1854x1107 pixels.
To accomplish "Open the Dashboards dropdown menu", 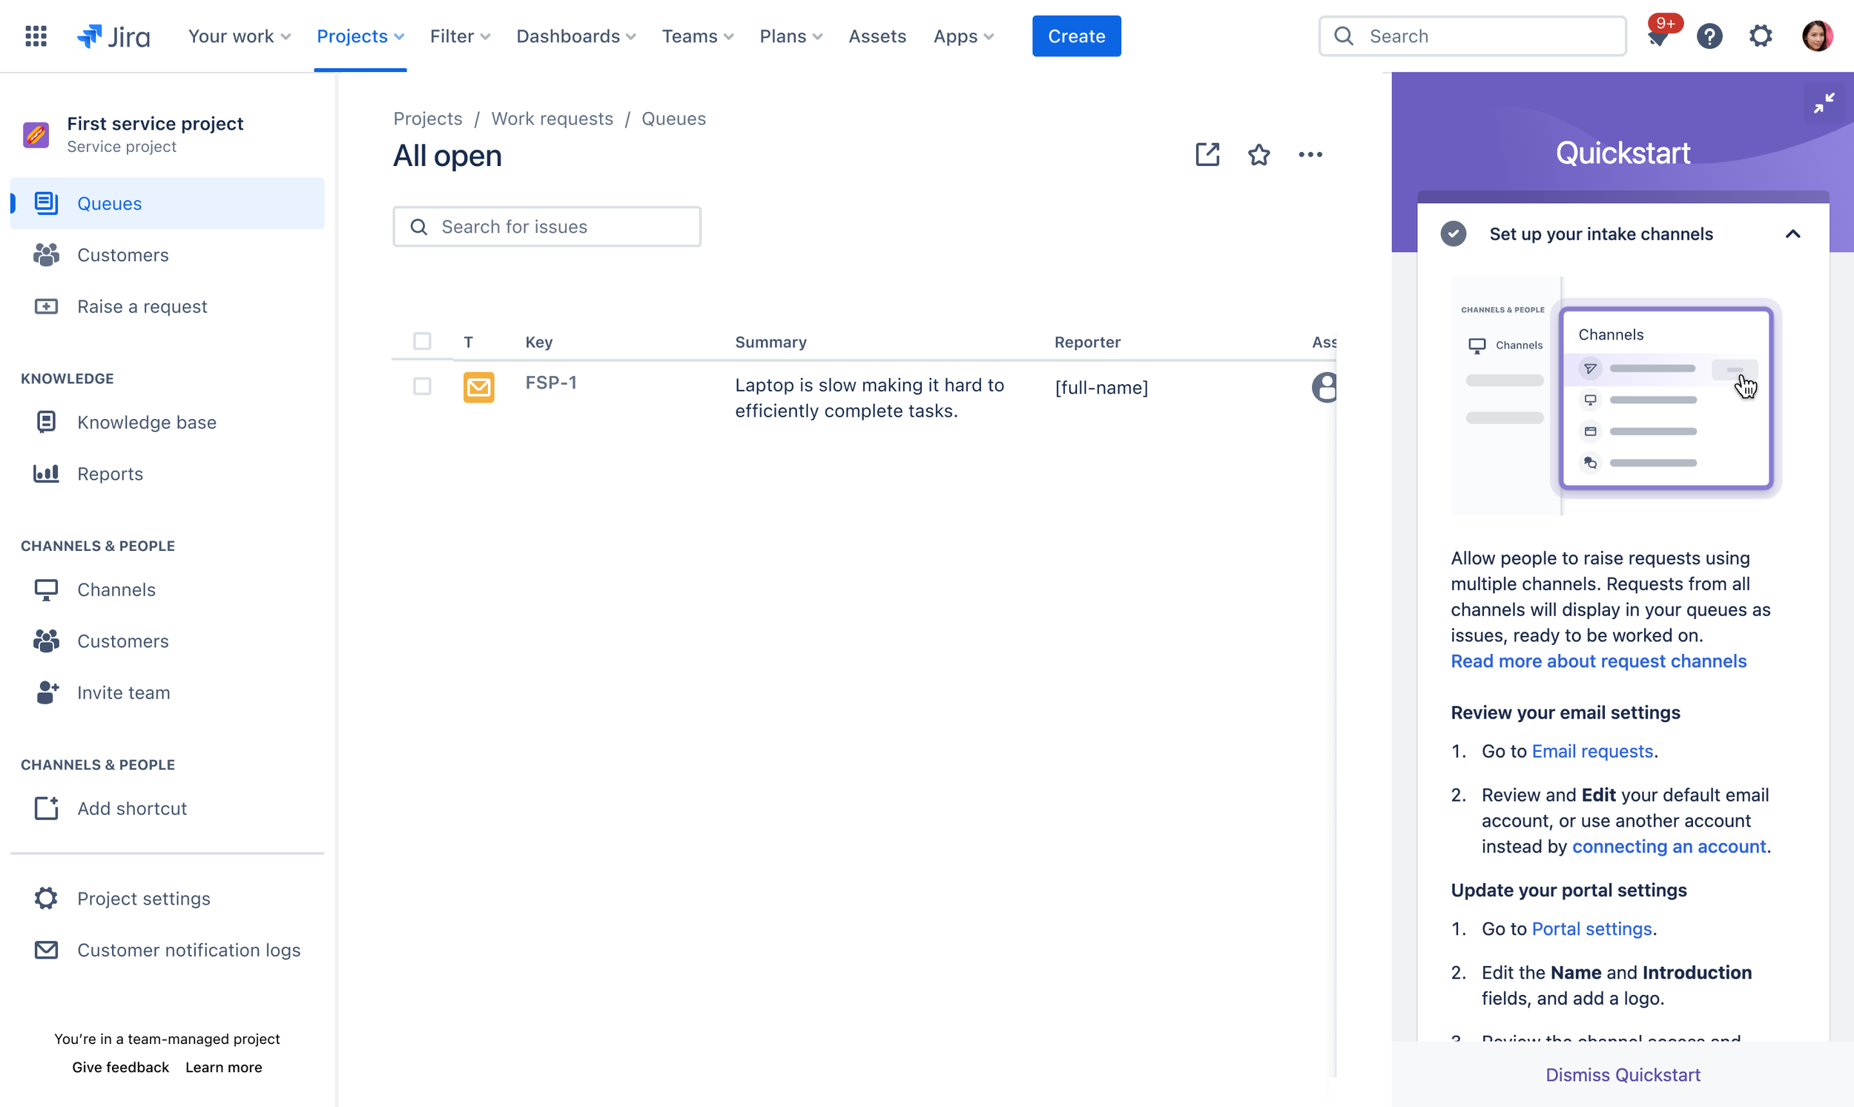I will tap(575, 36).
